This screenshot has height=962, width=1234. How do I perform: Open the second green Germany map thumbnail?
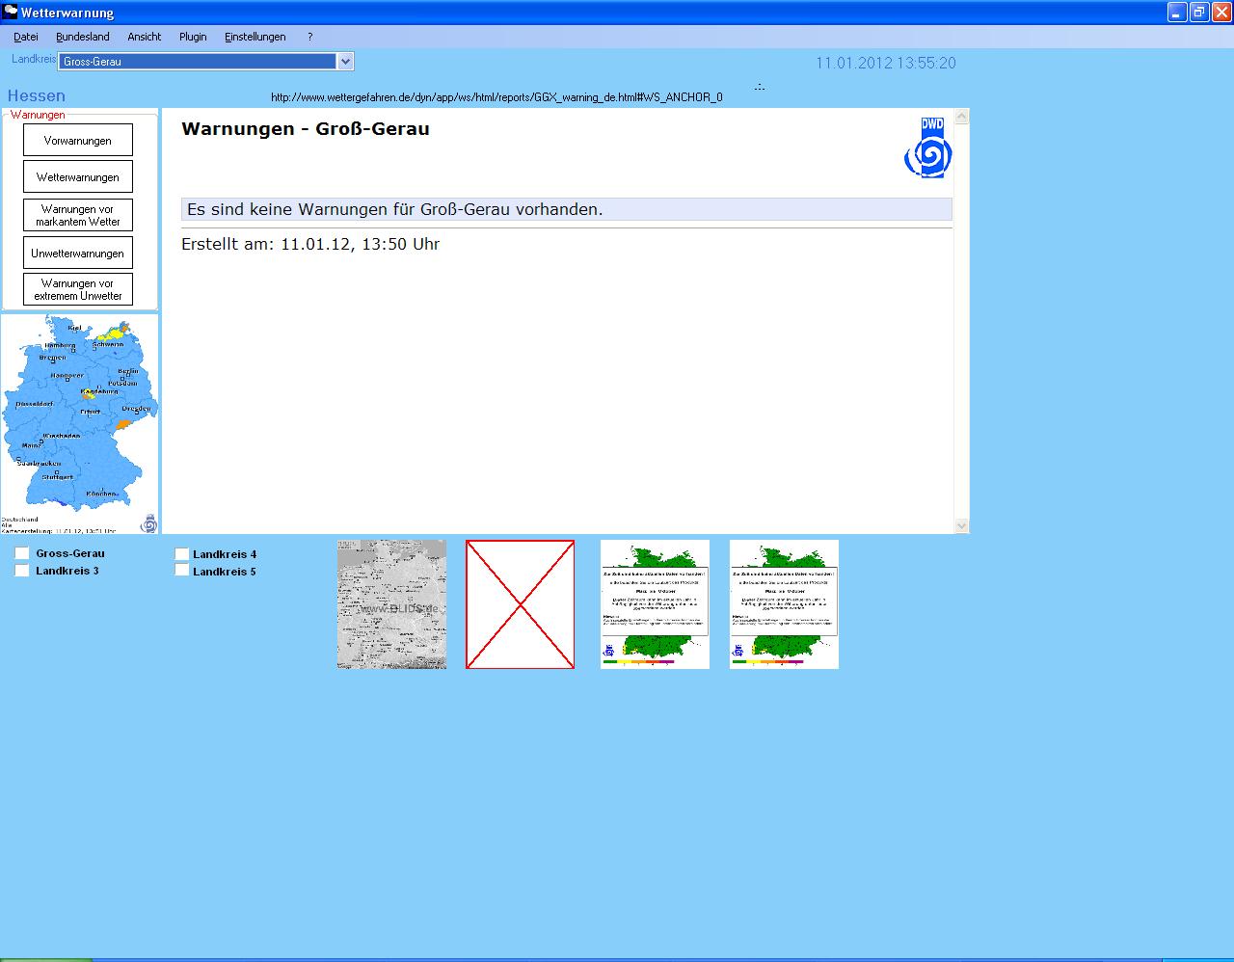[784, 604]
